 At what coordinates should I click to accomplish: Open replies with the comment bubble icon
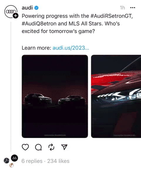coord(38,147)
